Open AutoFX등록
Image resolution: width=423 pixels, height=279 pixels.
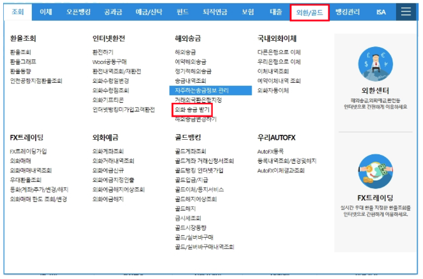point(270,151)
